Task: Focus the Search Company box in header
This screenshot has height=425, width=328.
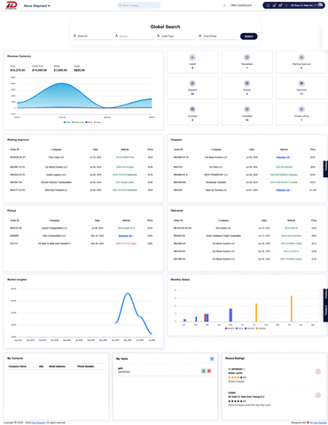Action: point(138,5)
